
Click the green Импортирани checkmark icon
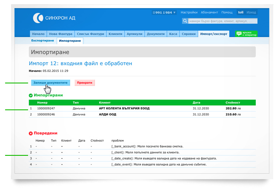tap(31, 95)
